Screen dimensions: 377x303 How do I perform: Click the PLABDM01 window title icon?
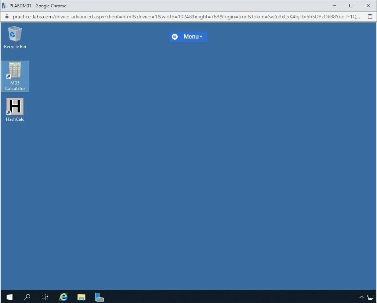click(4, 6)
